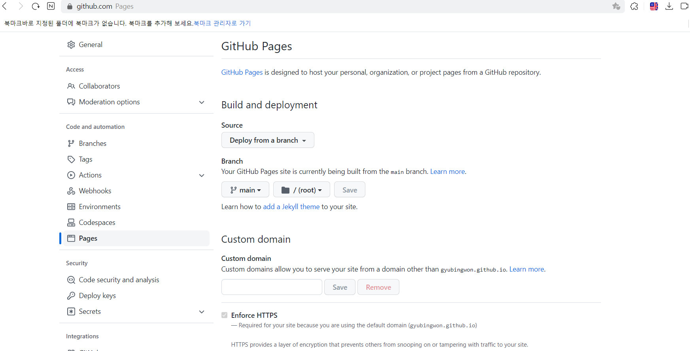
Task: Open Code security and analysis settings
Action: 136,280
